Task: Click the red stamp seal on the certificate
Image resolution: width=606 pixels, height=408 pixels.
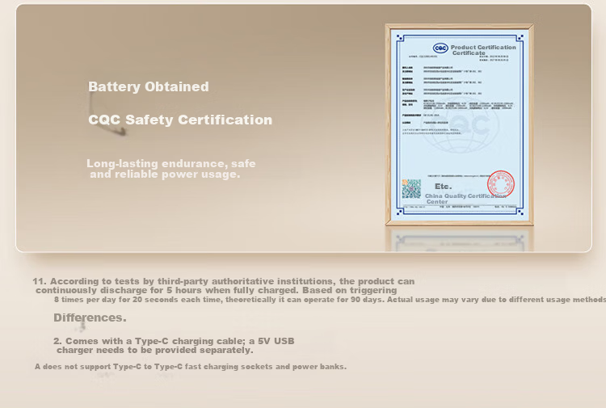Action: 500,184
